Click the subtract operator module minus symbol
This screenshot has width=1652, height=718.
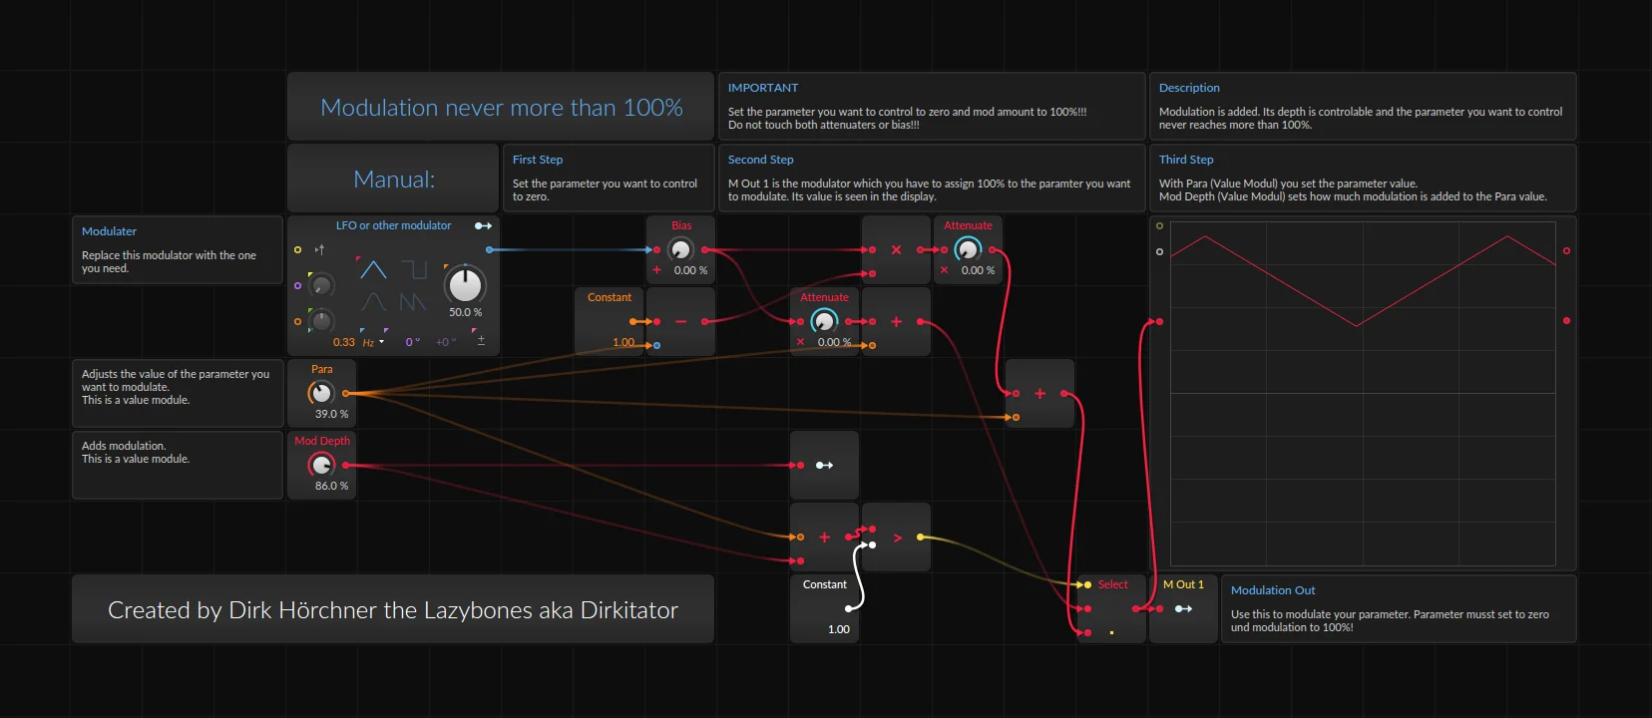click(680, 321)
